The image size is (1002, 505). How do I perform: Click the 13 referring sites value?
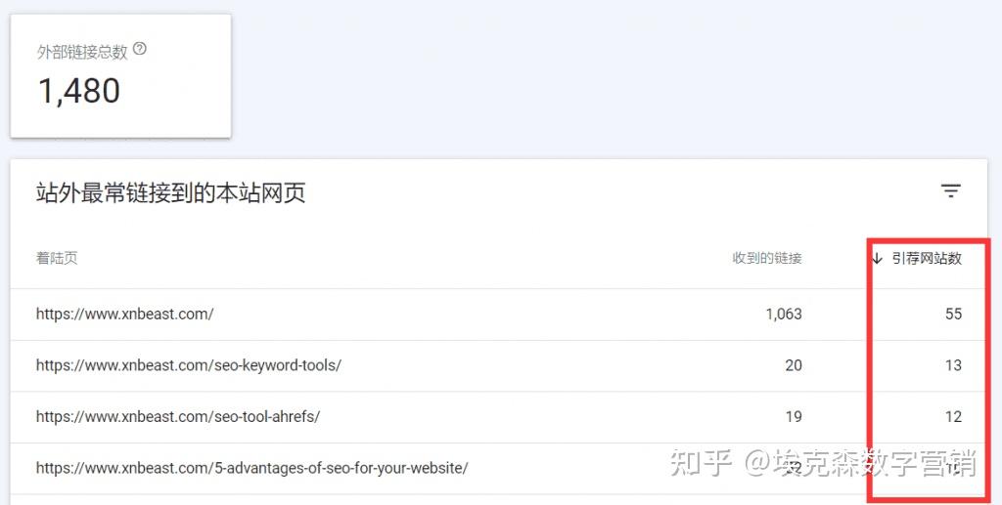tap(953, 365)
